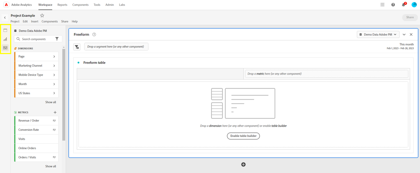Click the segment filter icon in panel
This screenshot has width=420, height=173.
pyautogui.click(x=77, y=47)
